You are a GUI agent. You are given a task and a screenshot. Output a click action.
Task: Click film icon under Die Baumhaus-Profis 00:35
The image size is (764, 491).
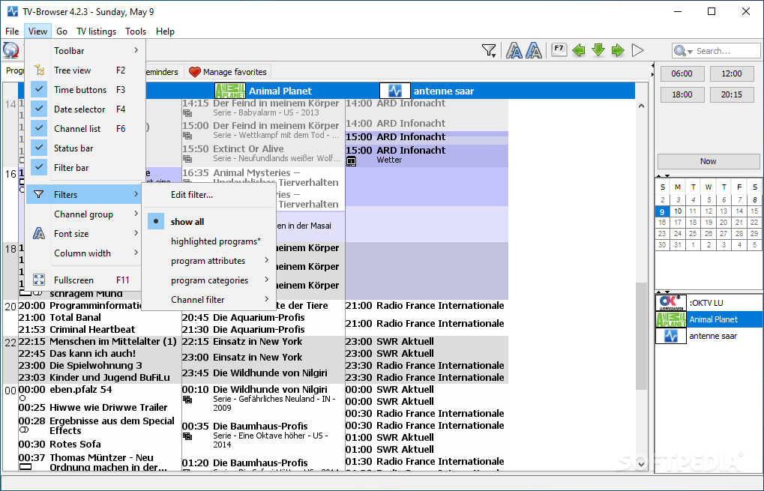coord(187,436)
